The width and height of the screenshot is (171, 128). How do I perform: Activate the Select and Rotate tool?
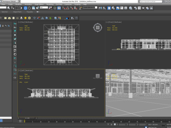29,8
